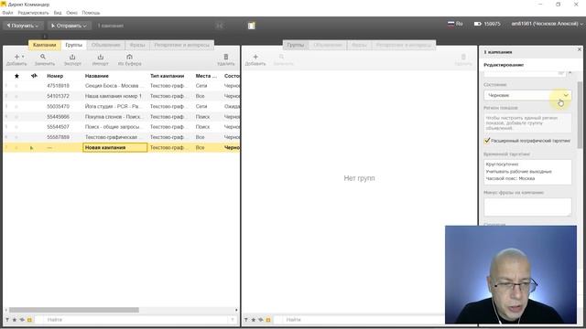Click the sync filter icon under campaigns list
This screenshot has width=586, height=329.
22,320
